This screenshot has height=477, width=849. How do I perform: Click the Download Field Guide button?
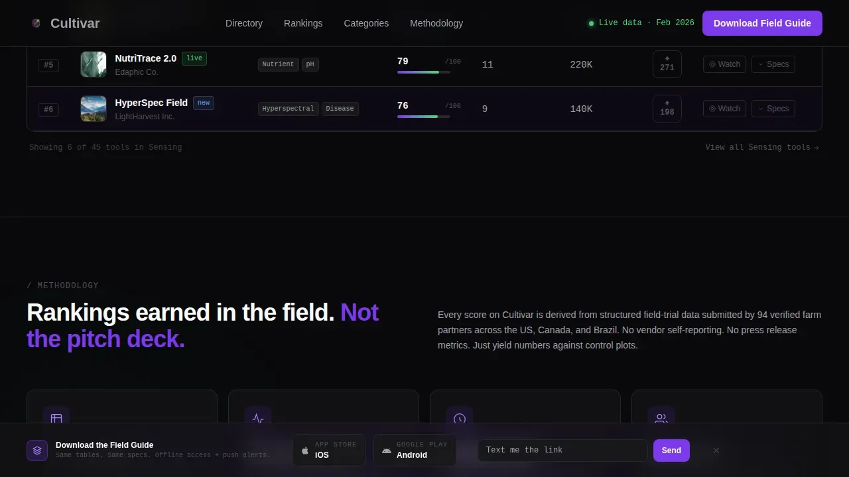(x=762, y=23)
